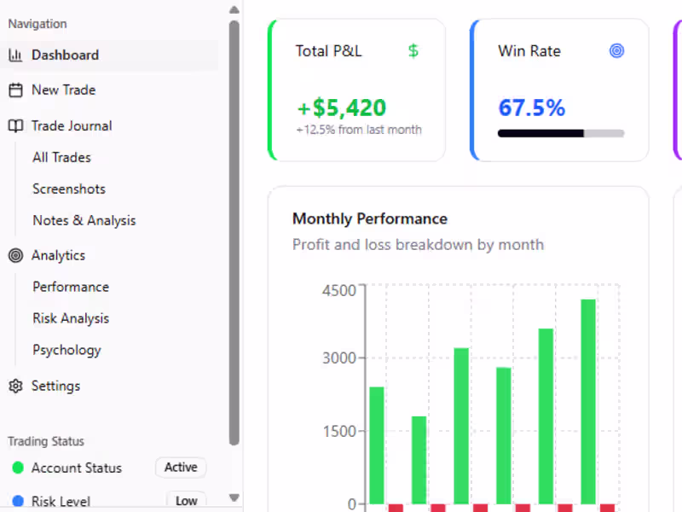This screenshot has width=682, height=512.
Task: Click the Risk Level label
Action: 61,501
